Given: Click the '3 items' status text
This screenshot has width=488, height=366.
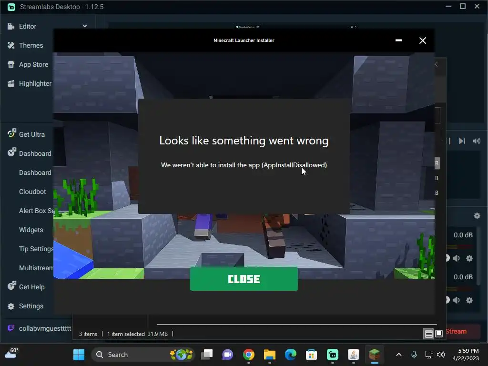Looking at the screenshot, I should tap(88, 334).
